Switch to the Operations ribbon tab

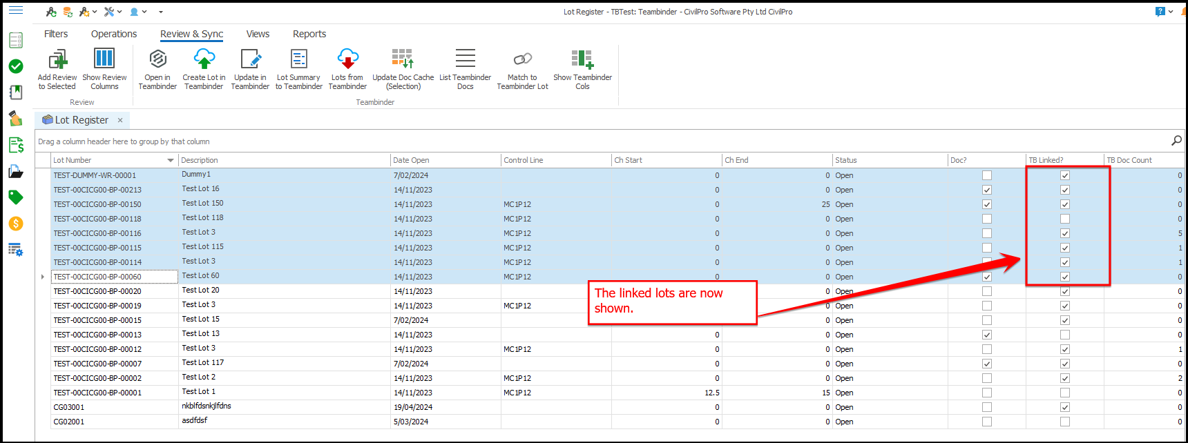[x=114, y=34]
